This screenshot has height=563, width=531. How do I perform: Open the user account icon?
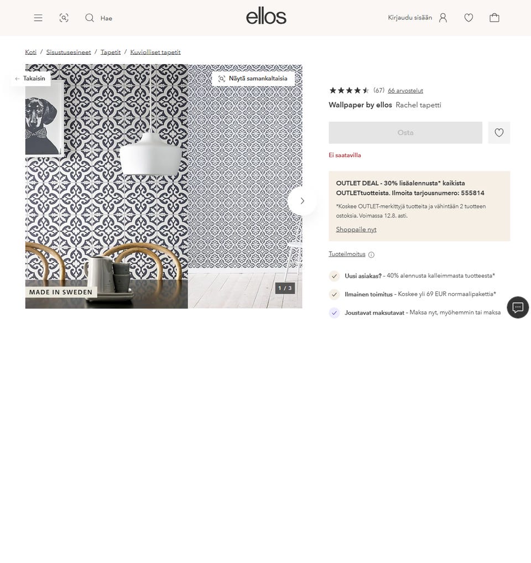443,18
